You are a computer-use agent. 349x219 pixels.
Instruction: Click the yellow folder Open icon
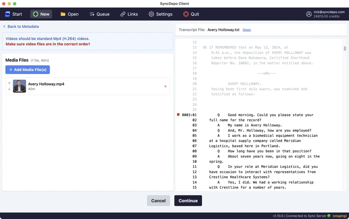[63, 14]
